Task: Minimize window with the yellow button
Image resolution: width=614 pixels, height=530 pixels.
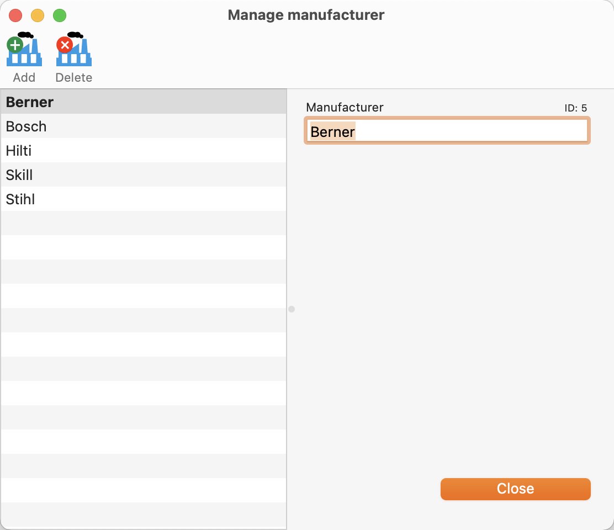Action: [38, 15]
